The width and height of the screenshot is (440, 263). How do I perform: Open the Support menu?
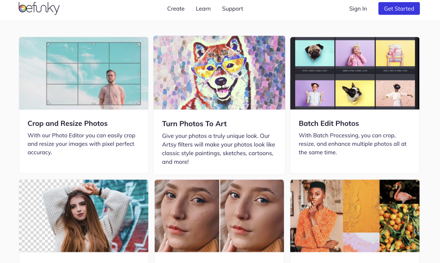(x=232, y=9)
